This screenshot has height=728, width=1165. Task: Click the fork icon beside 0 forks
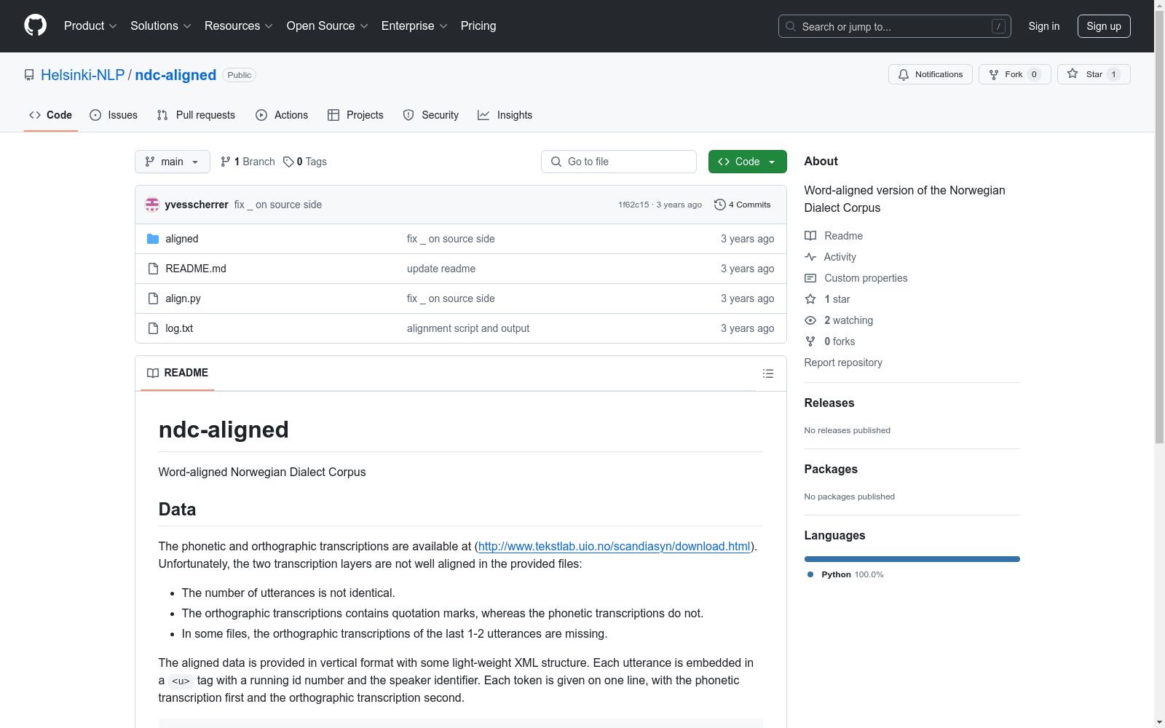coord(810,341)
